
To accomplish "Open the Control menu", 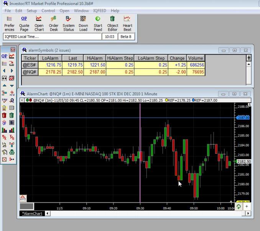I will coord(48,11).
